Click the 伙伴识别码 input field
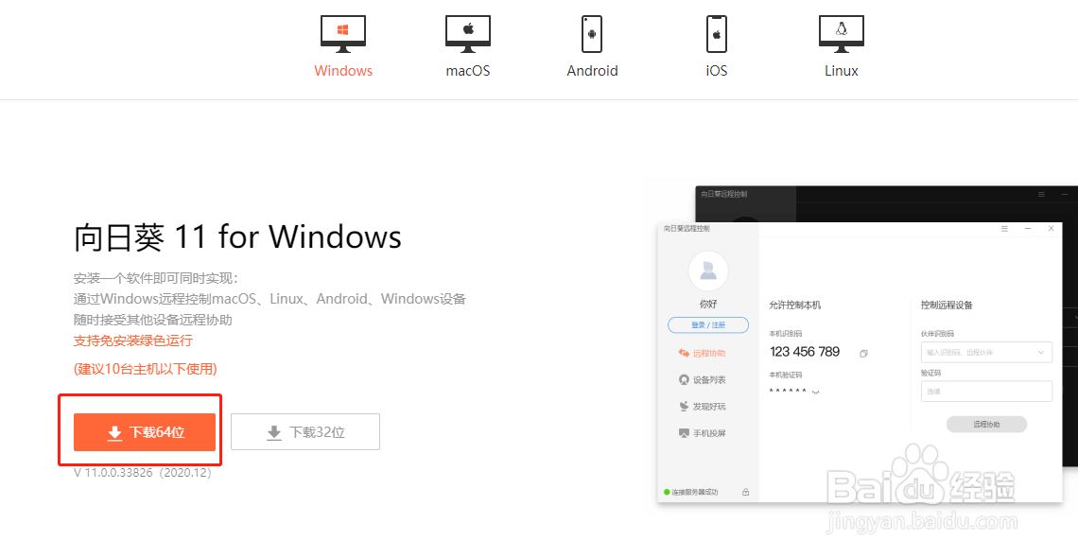This screenshot has height=559, width=1078. pos(986,352)
